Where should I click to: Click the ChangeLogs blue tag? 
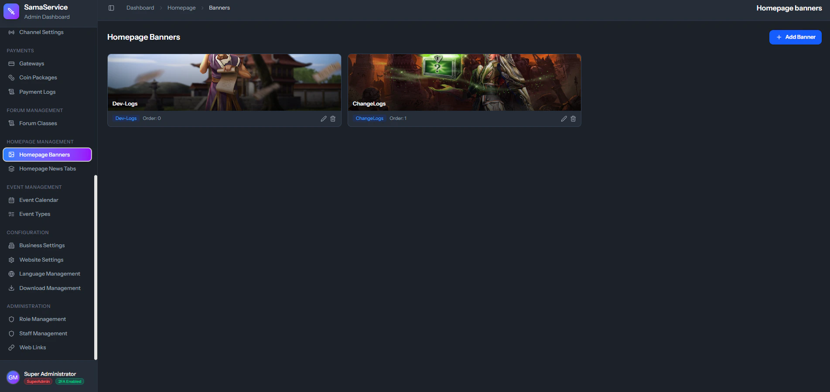369,119
